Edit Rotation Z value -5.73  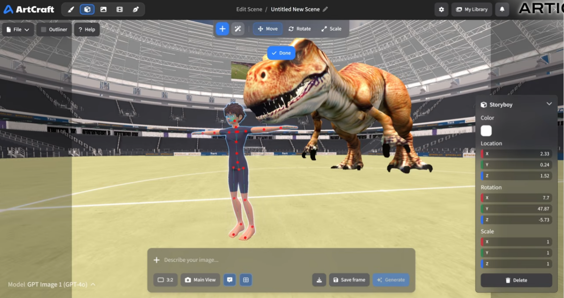516,220
